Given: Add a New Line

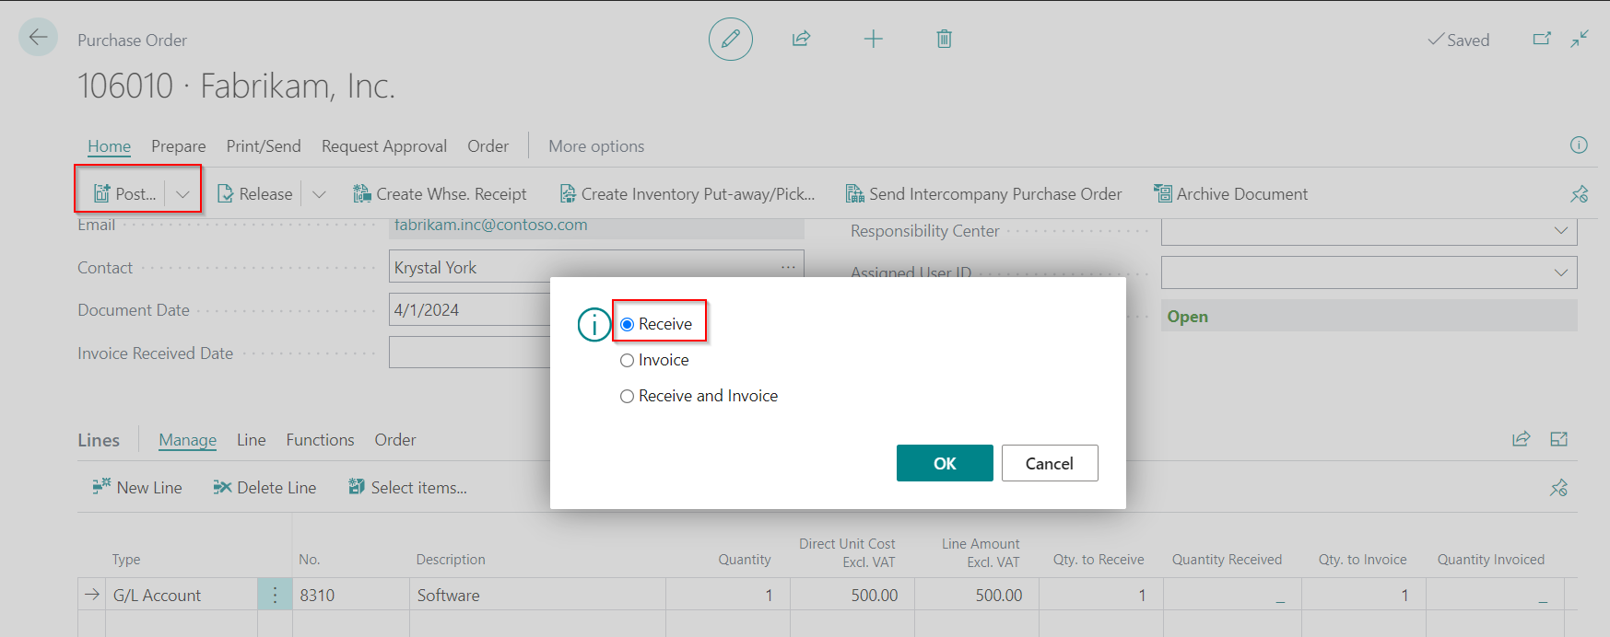Looking at the screenshot, I should 137,487.
